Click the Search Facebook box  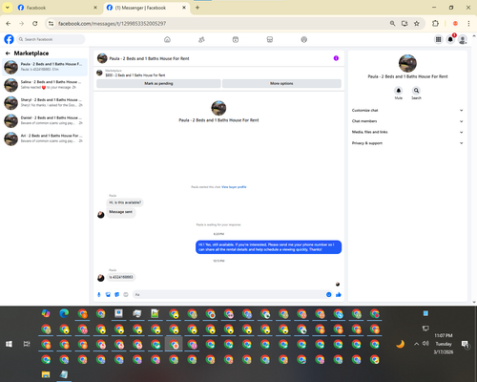51,39
